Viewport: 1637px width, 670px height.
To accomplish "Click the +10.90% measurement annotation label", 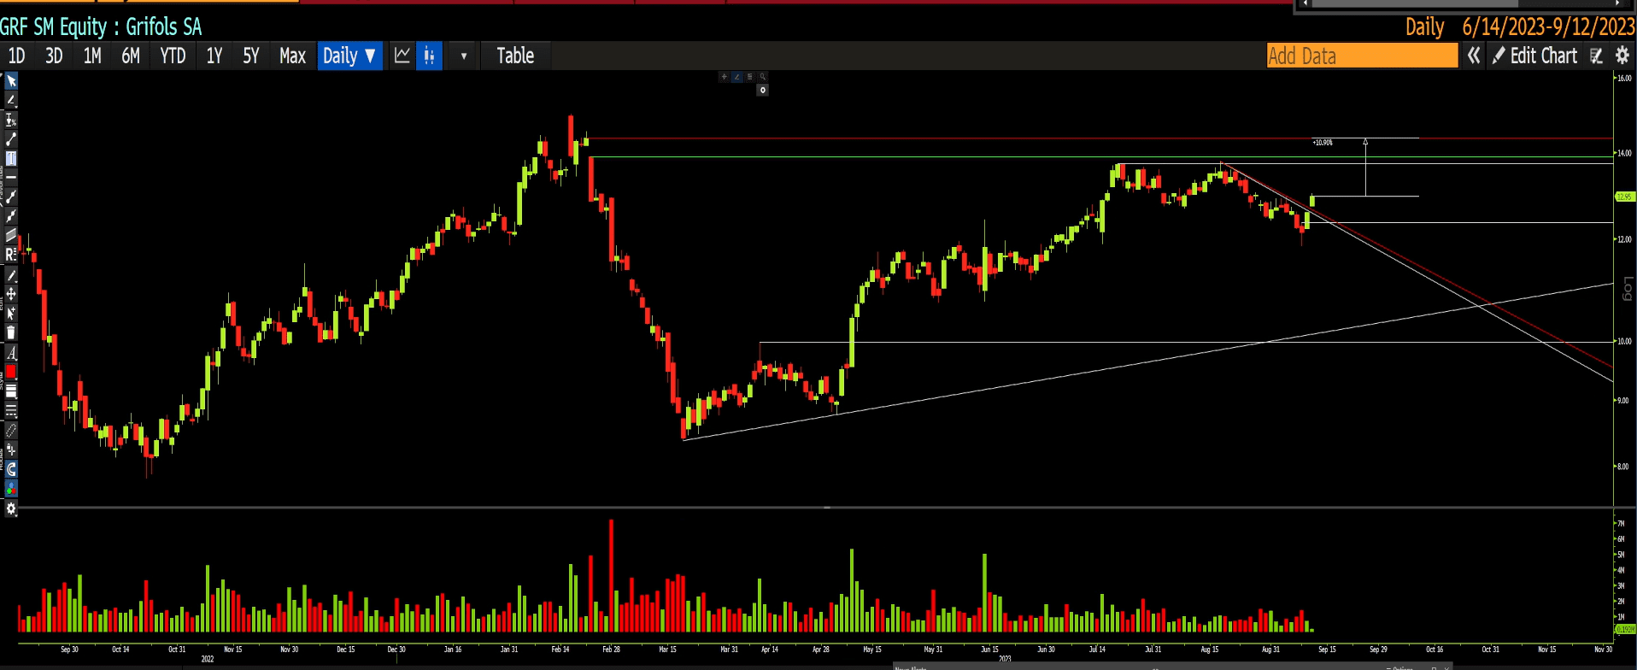I will pyautogui.click(x=1323, y=143).
